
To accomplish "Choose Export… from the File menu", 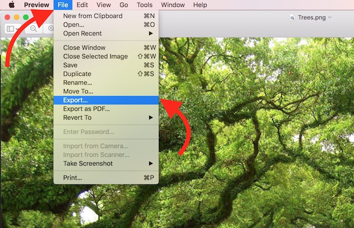I will pyautogui.click(x=75, y=100).
